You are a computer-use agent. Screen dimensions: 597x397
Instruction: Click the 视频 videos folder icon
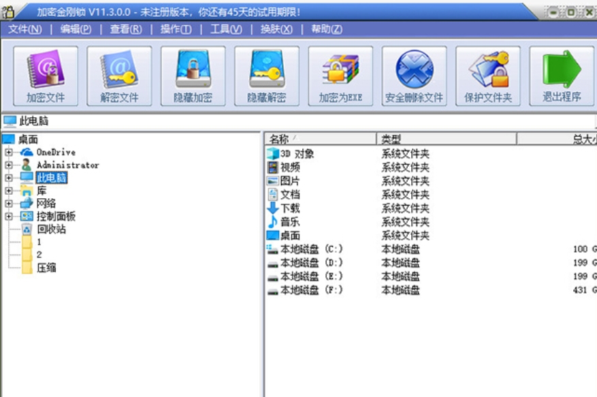point(272,168)
